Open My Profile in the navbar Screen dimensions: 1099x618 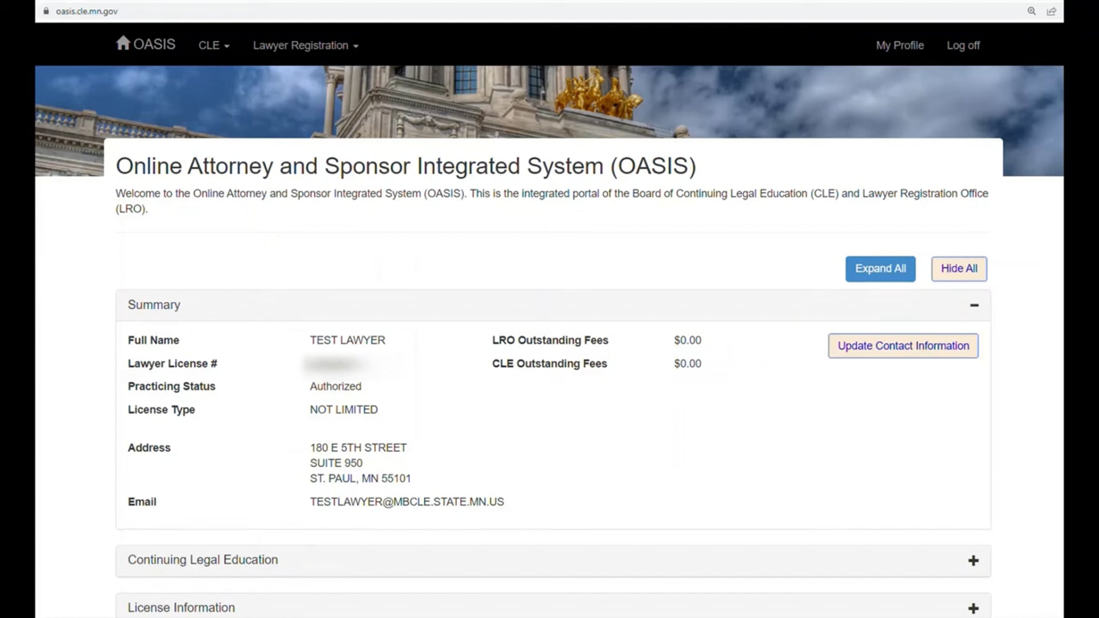[x=900, y=45]
